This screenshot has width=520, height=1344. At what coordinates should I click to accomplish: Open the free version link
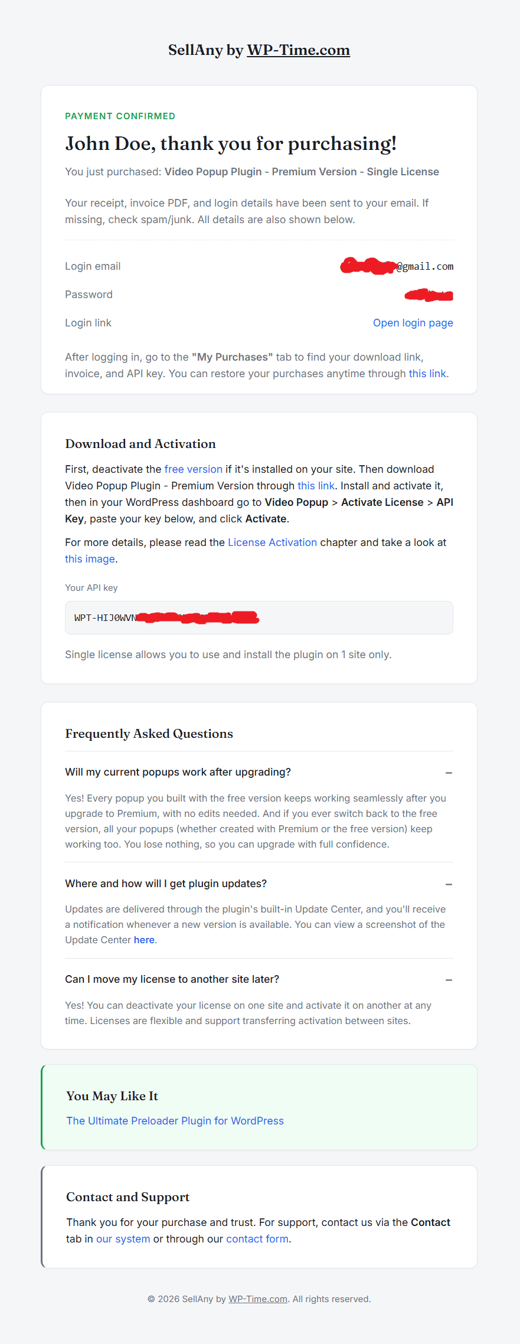(193, 469)
